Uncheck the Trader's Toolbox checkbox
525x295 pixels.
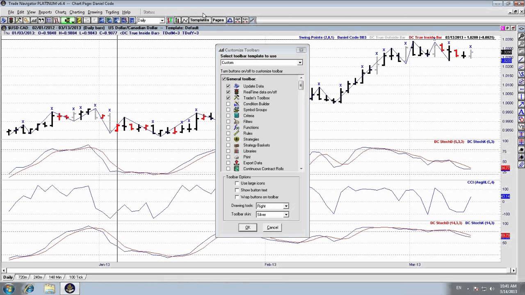pos(228,98)
